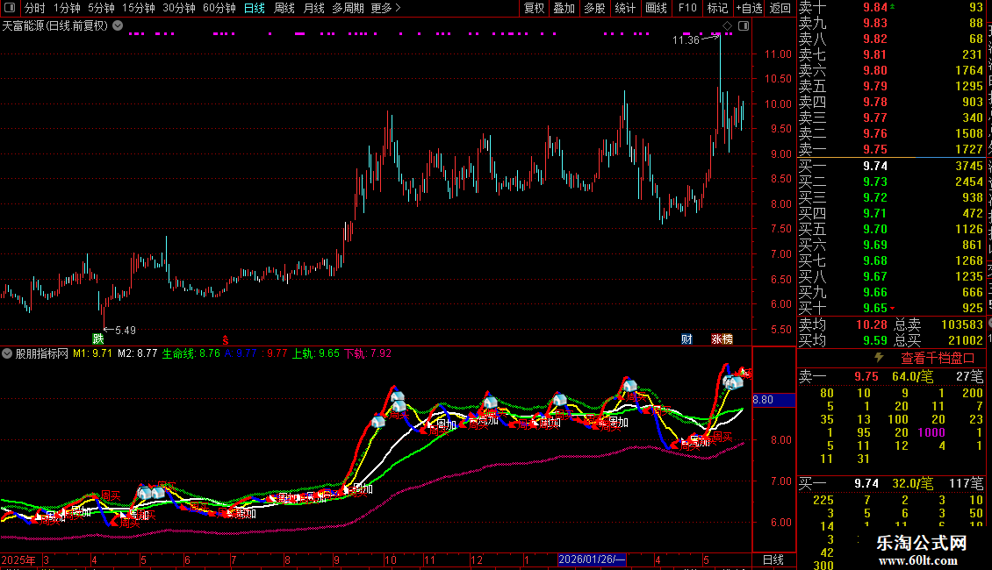Click the 32.0/笔 buy-one summary
The width and height of the screenshot is (992, 570).
pyautogui.click(x=912, y=484)
